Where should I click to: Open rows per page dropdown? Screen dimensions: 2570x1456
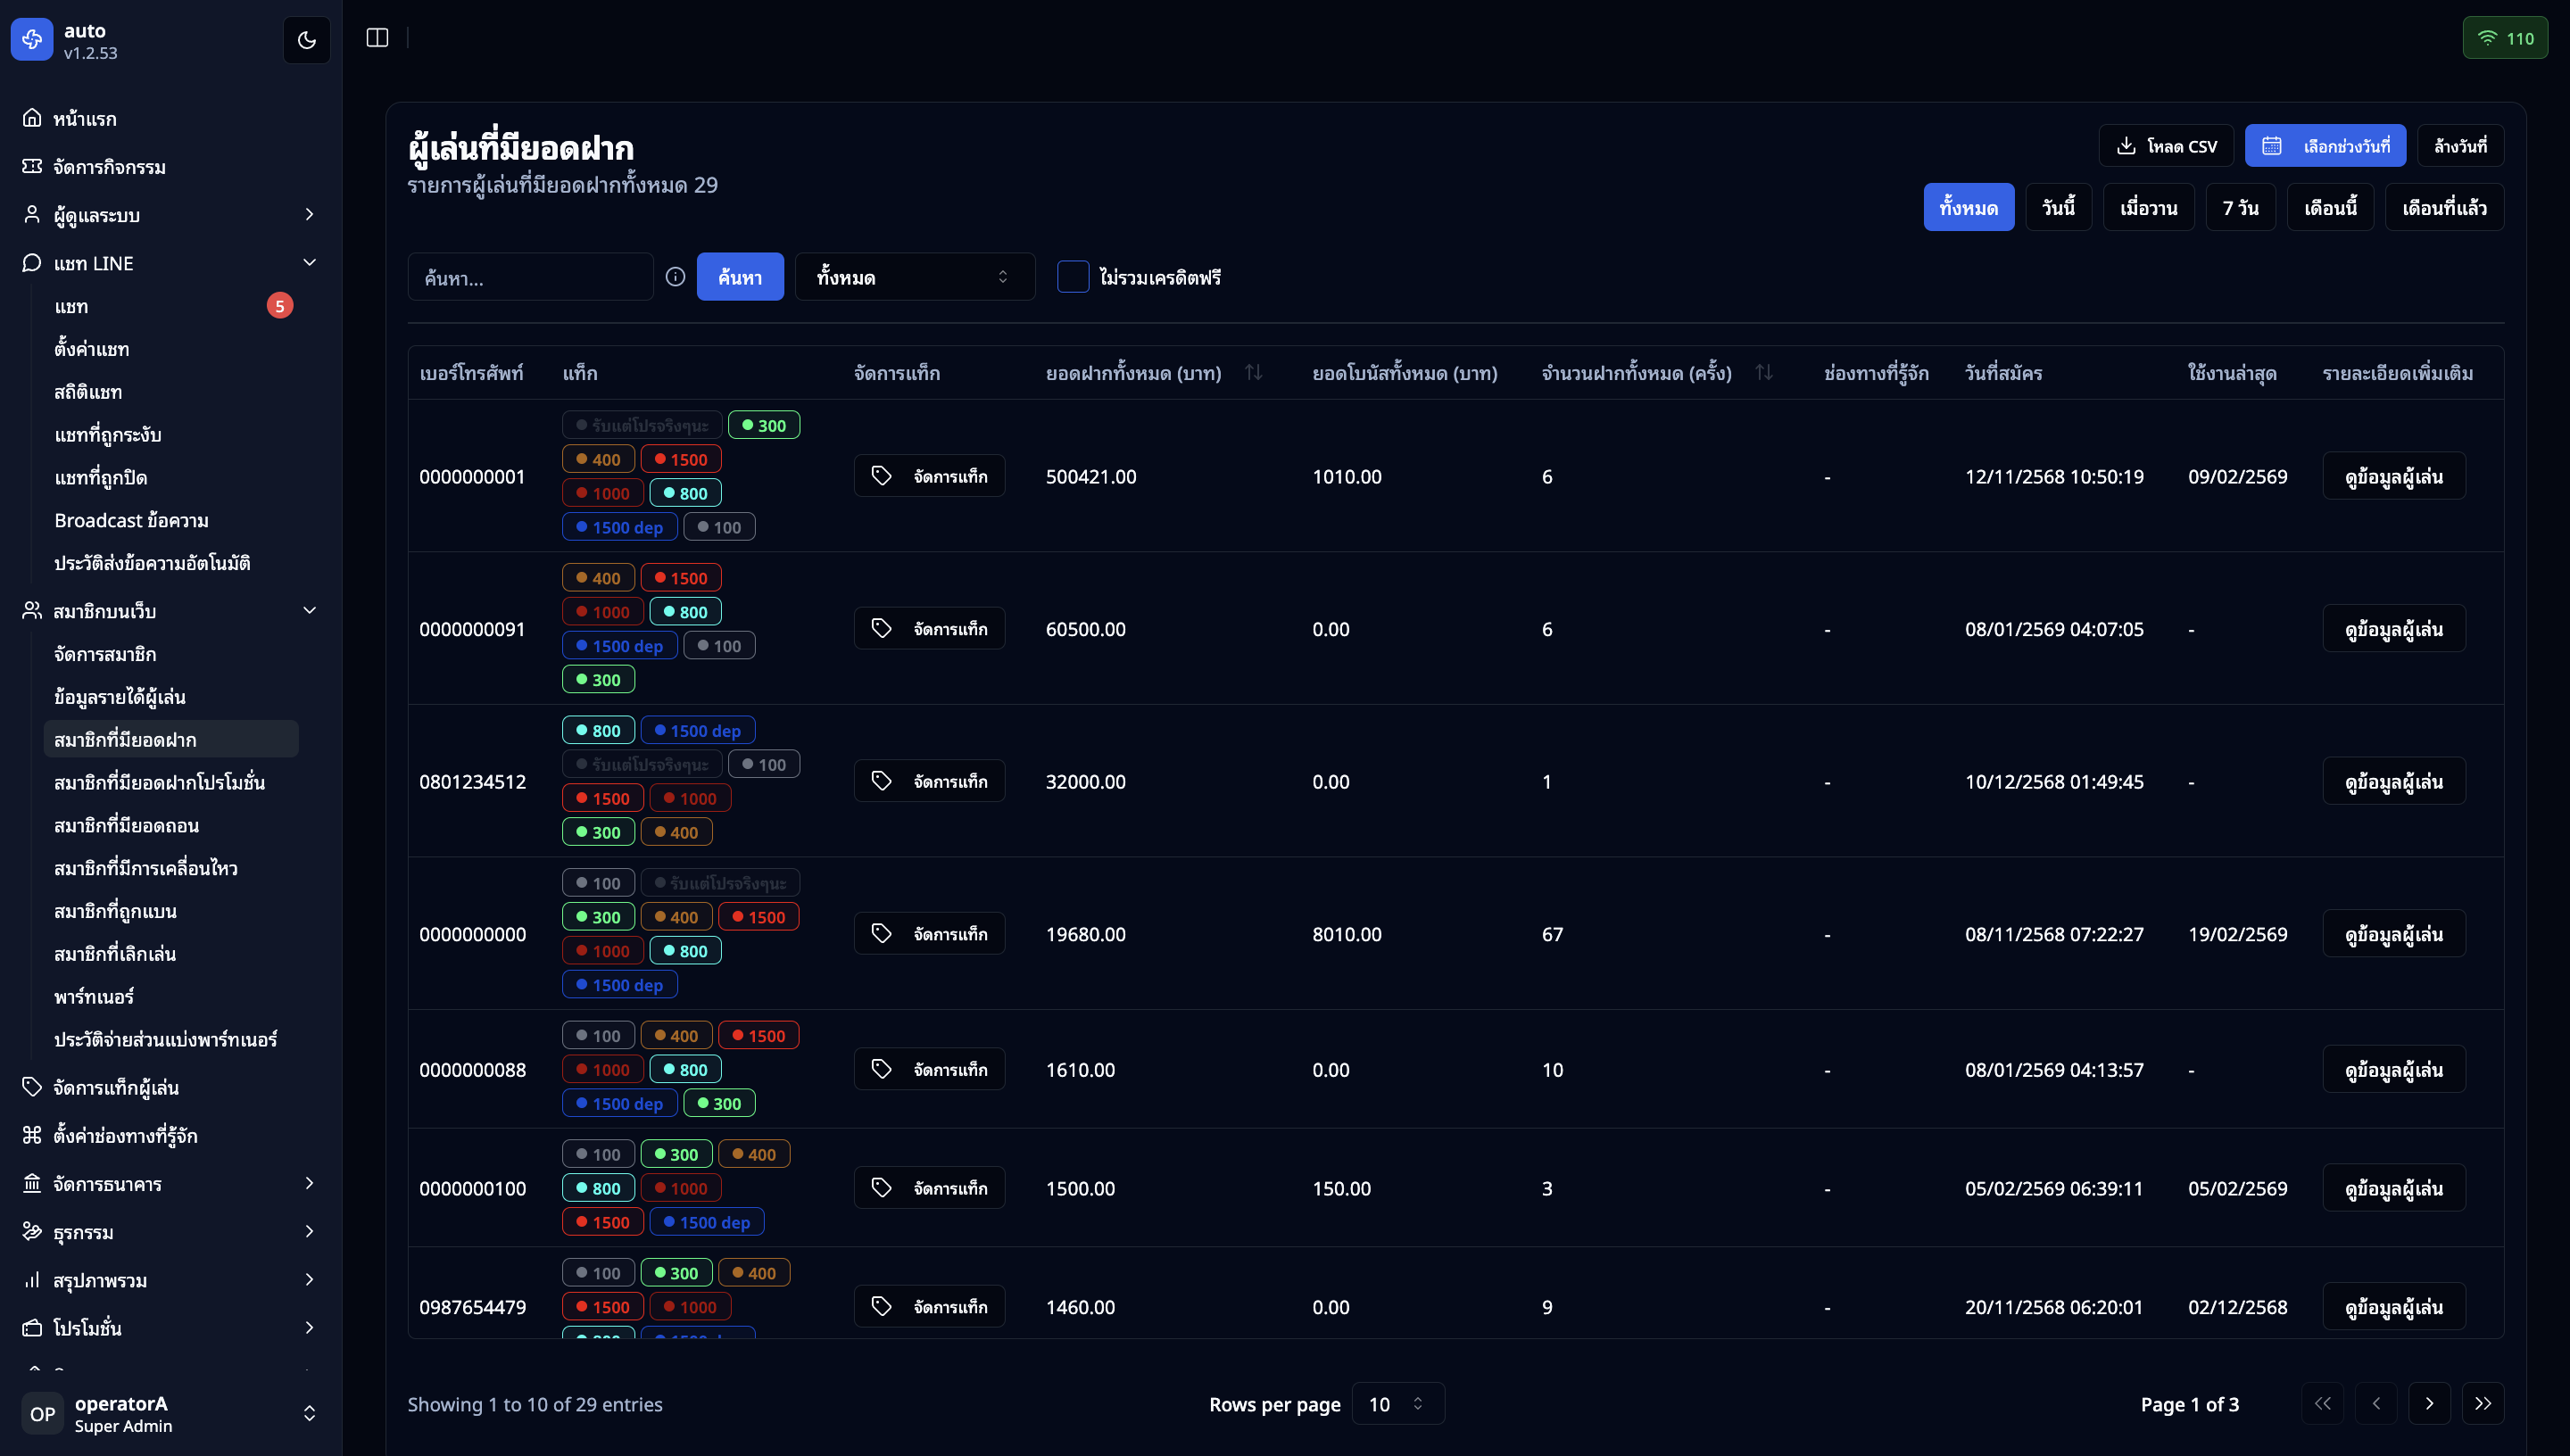click(x=1397, y=1403)
